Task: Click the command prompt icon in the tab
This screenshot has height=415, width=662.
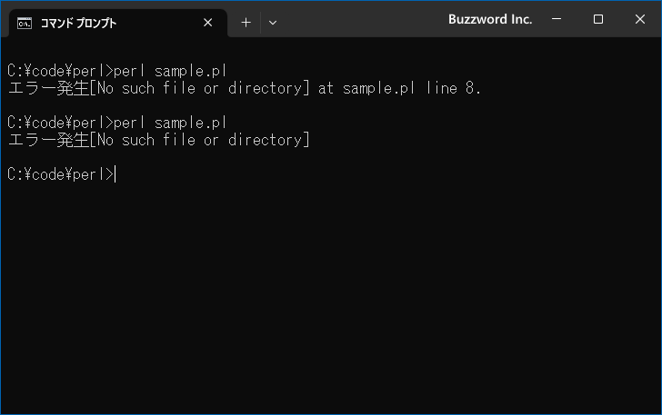Action: 24,24
